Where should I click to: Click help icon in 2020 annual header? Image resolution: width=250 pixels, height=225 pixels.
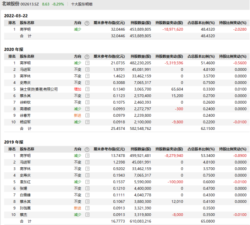pos(87,57)
